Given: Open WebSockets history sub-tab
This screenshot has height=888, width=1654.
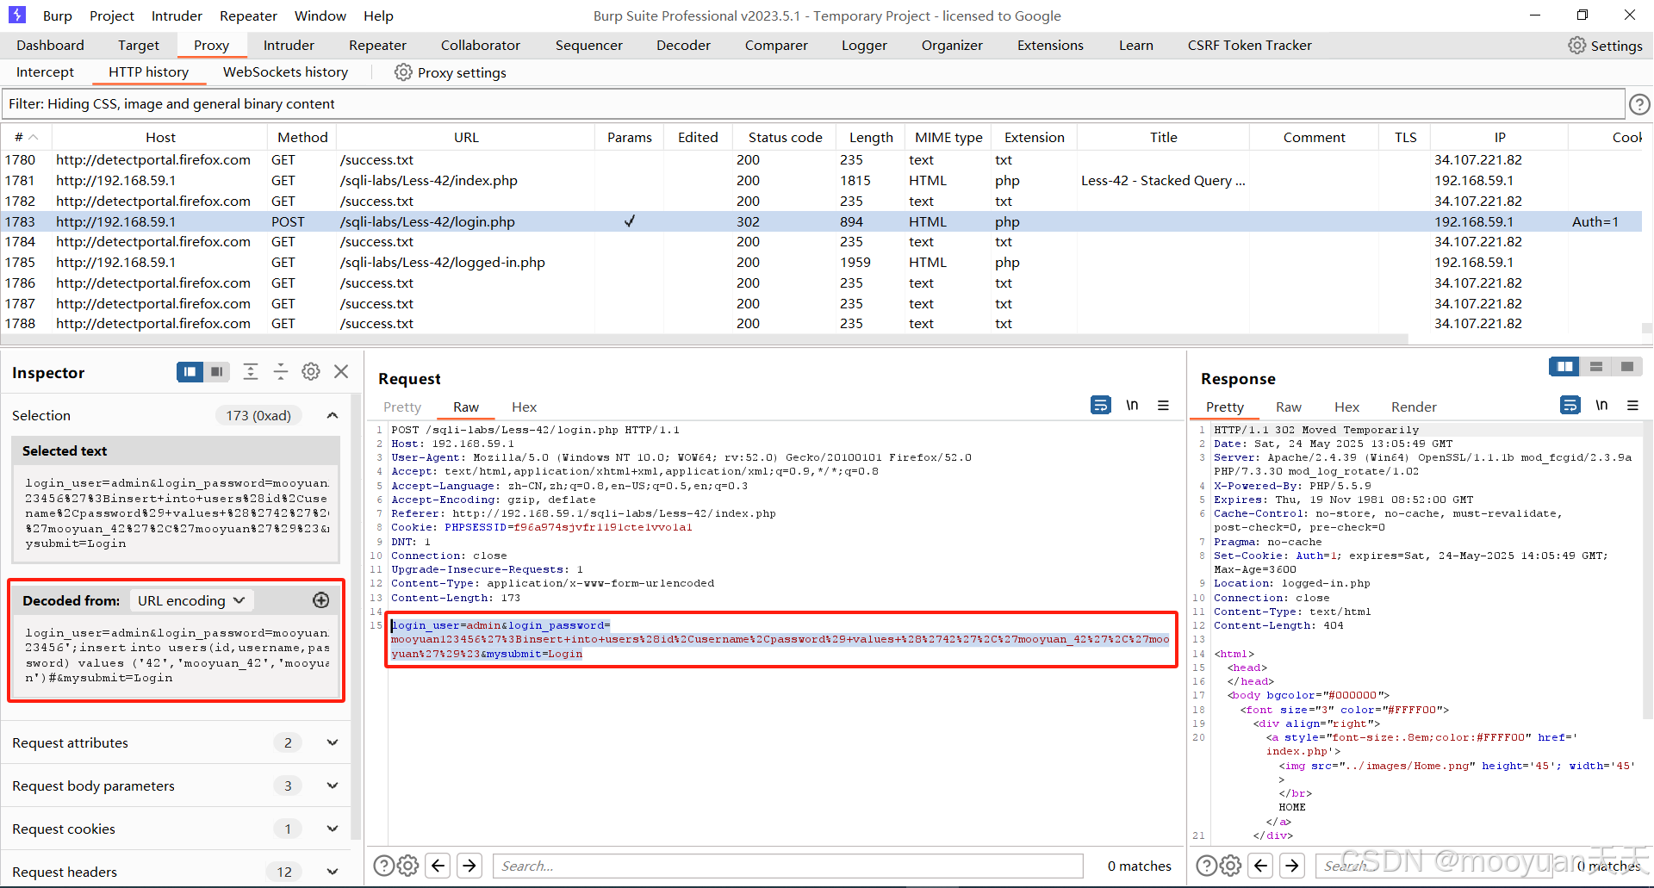Looking at the screenshot, I should (x=285, y=72).
